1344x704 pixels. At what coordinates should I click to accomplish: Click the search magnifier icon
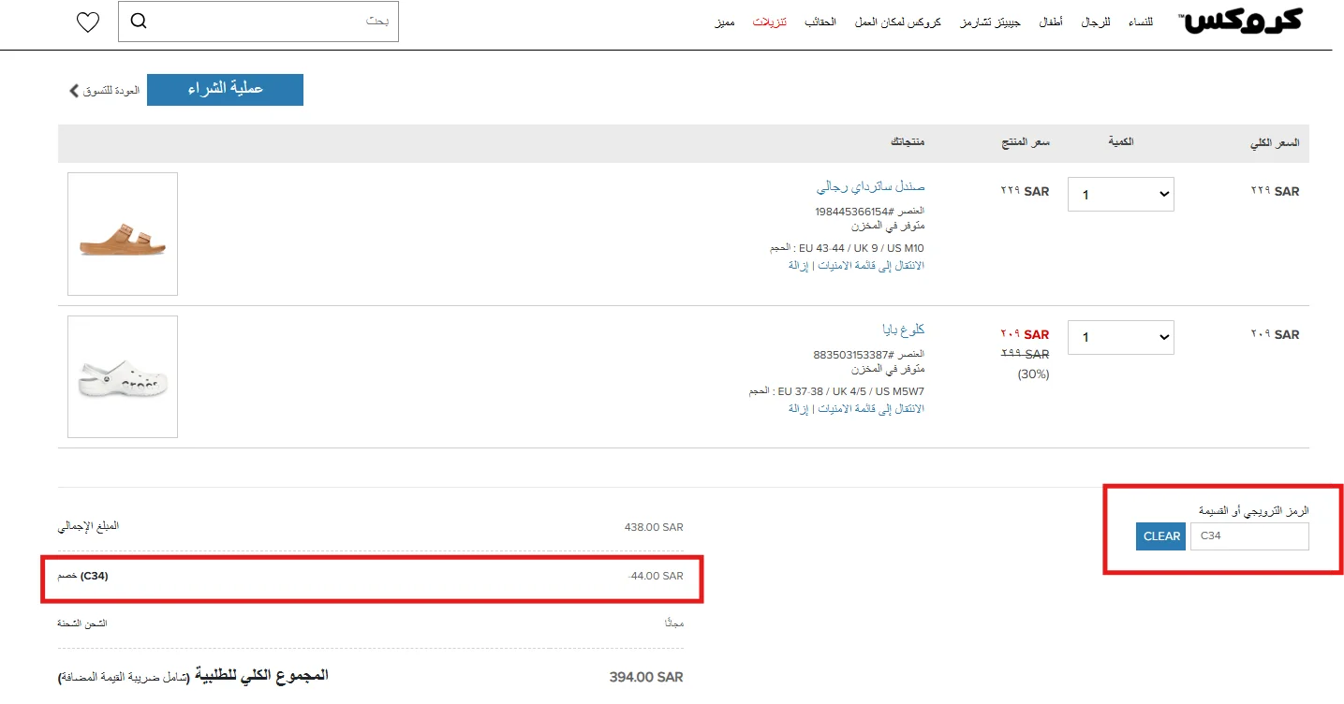(x=139, y=21)
